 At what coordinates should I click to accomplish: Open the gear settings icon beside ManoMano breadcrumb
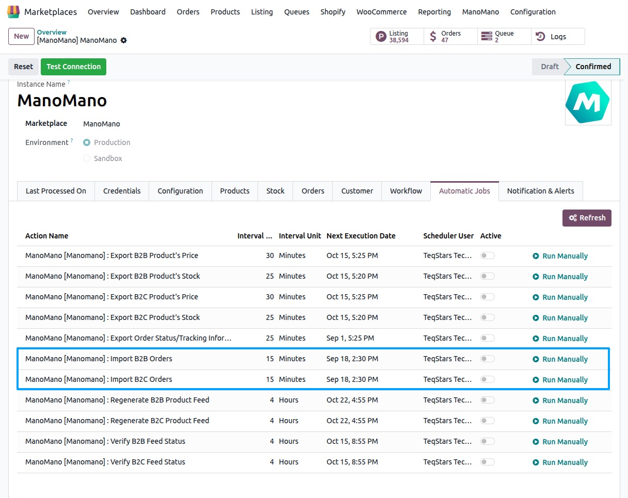pyautogui.click(x=123, y=40)
